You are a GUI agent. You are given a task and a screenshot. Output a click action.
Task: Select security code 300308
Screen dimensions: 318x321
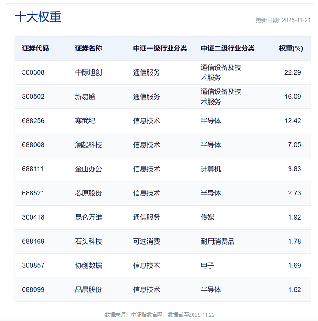click(x=33, y=72)
